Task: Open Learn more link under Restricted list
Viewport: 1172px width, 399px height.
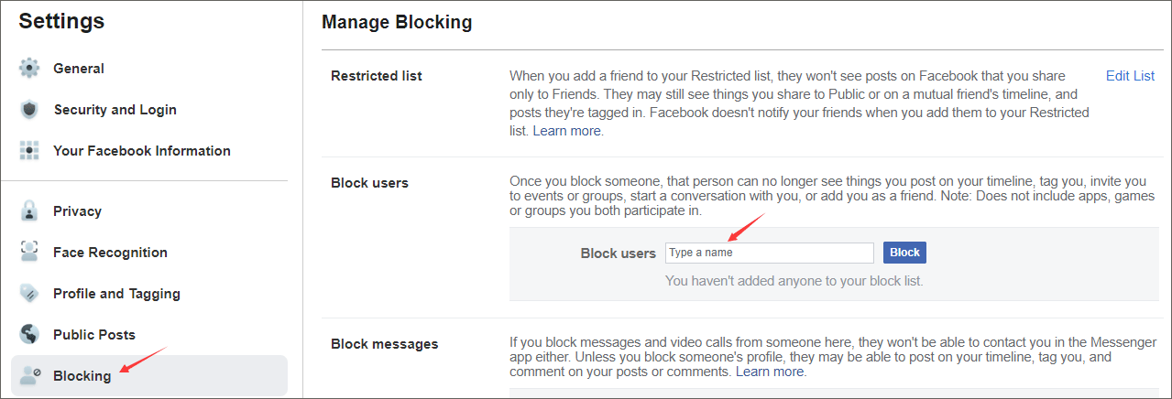Action: click(x=566, y=131)
